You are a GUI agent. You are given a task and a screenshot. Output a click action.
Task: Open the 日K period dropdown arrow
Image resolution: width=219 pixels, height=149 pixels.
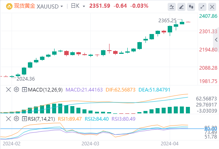84,6
